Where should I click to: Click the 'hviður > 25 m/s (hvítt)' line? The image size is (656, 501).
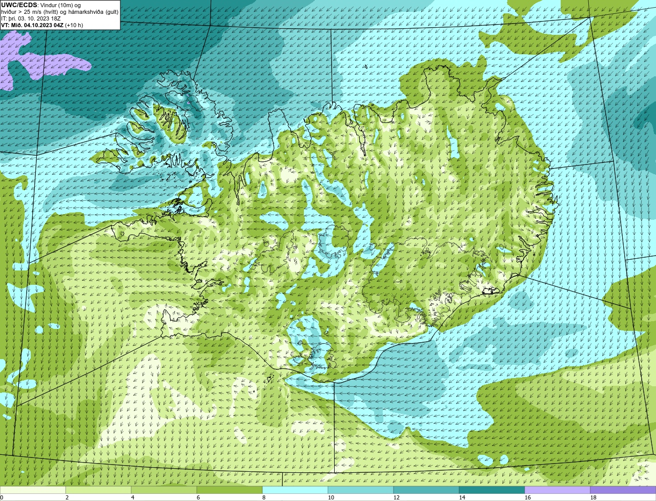tap(59, 11)
